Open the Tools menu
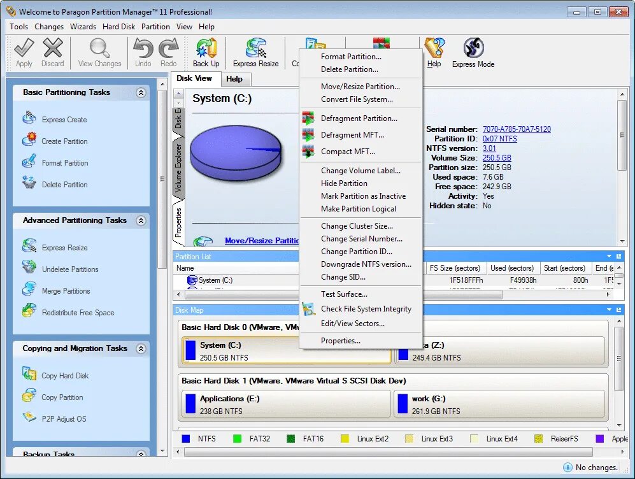635x479 pixels. tap(19, 27)
